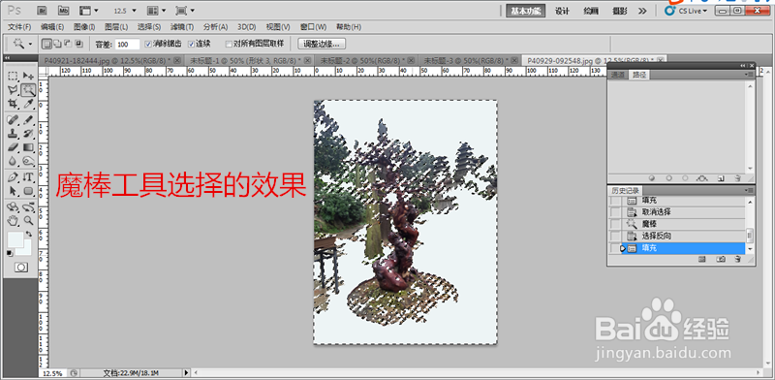Open the 图像(I) menu
Screen dimensions: 775x380
pos(84,27)
